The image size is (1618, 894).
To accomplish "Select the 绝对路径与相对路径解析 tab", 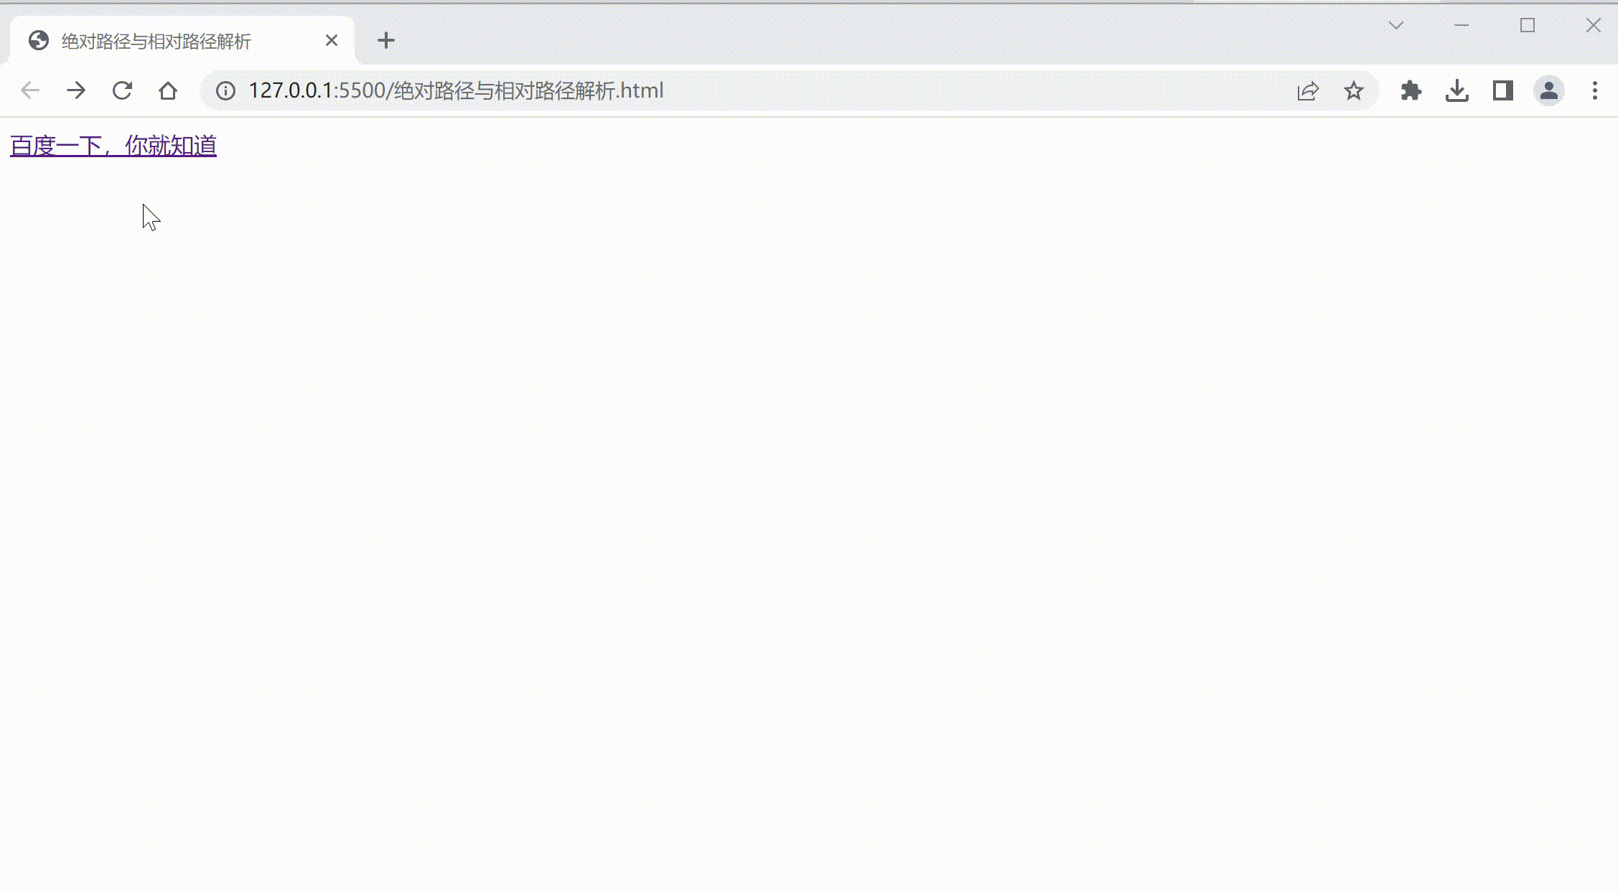I will coord(182,41).
